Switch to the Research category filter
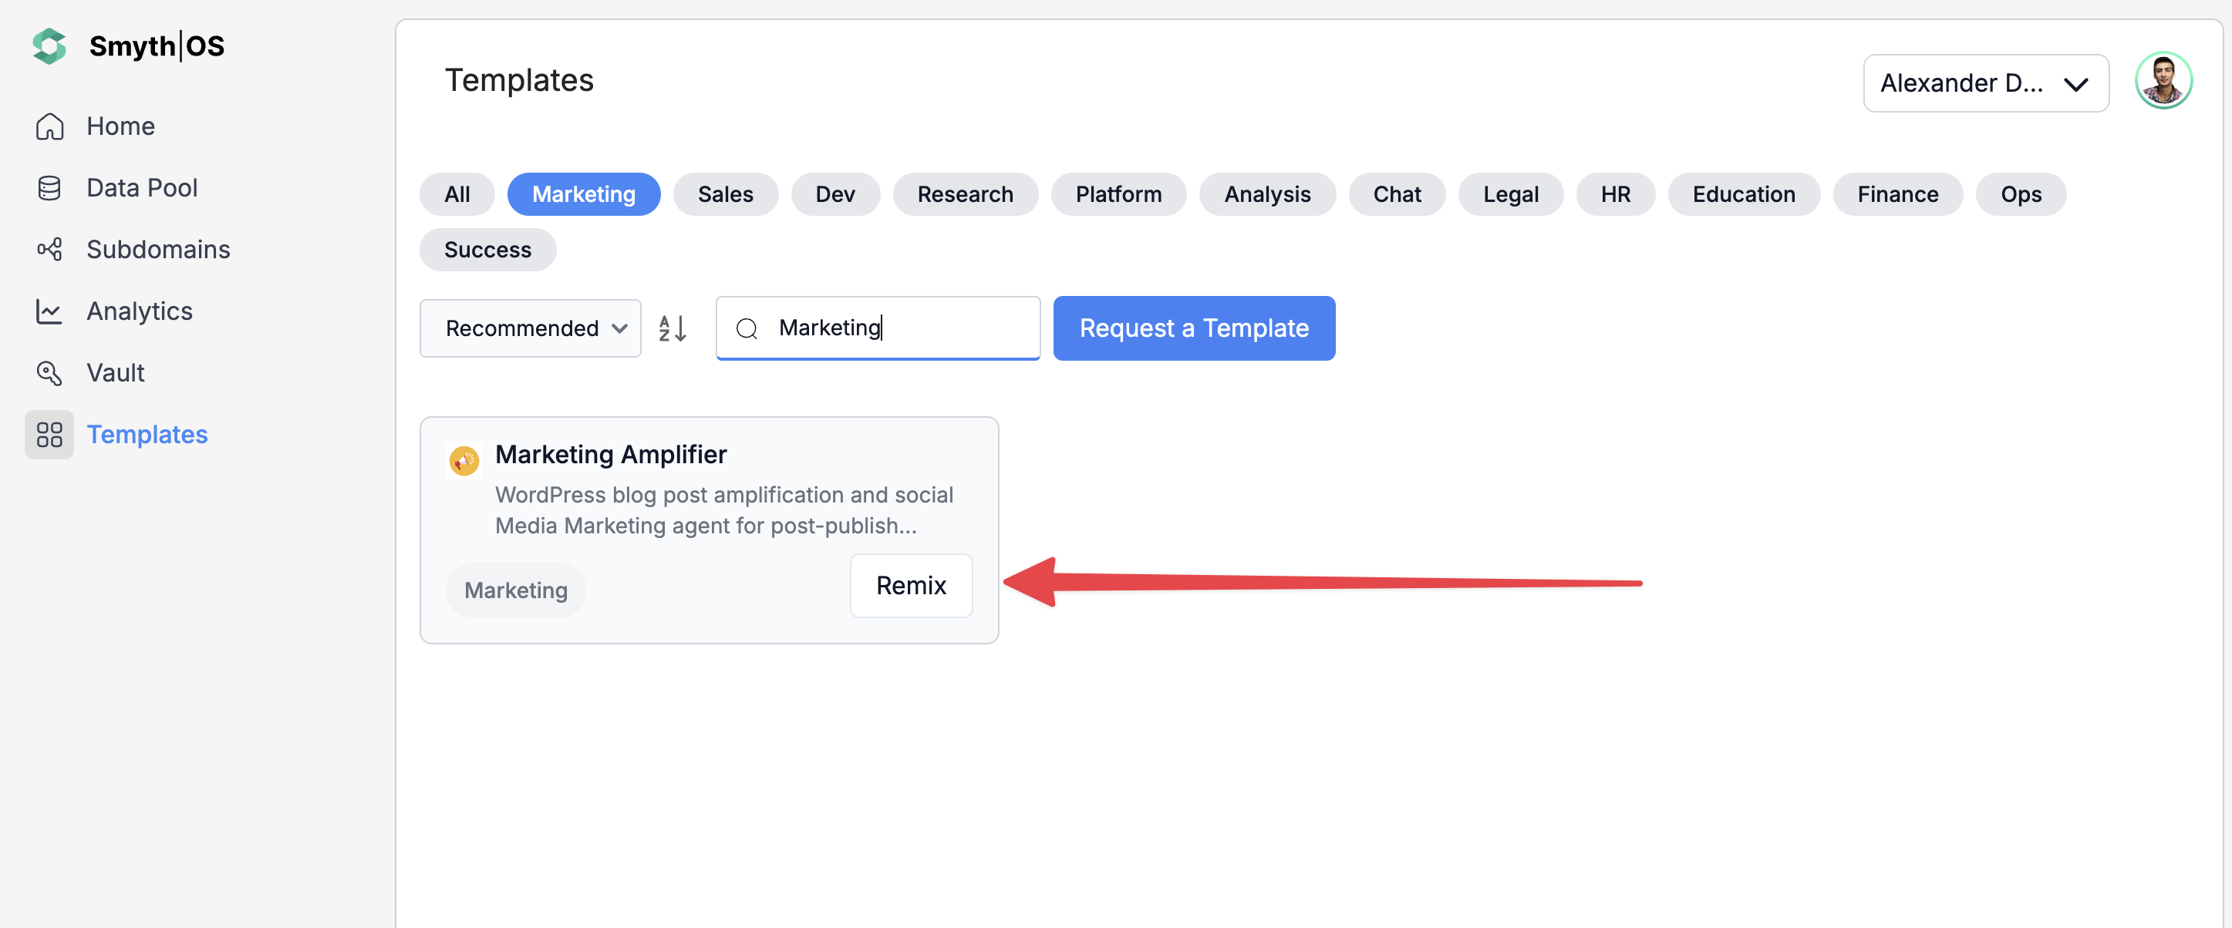 point(966,195)
